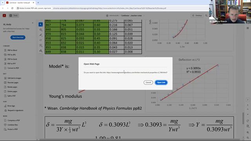251x141 pixels.
Task: Search the document with magnifier icon
Action: pyautogui.click(x=206, y=16)
